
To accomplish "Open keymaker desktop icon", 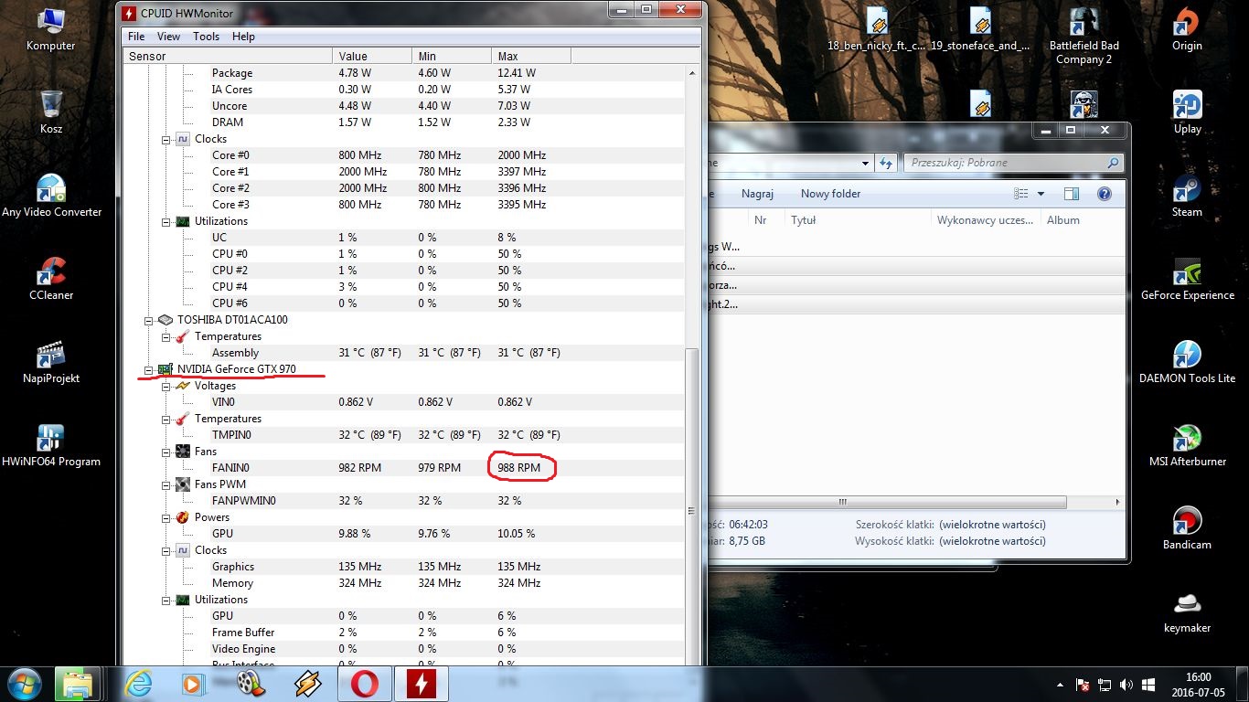I will [x=1187, y=612].
